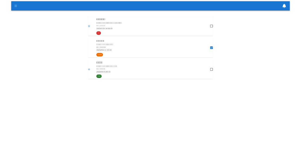Image resolution: width=301 pixels, height=158 pixels.
Task: Click the description text of the first notification
Action: pyautogui.click(x=109, y=23)
